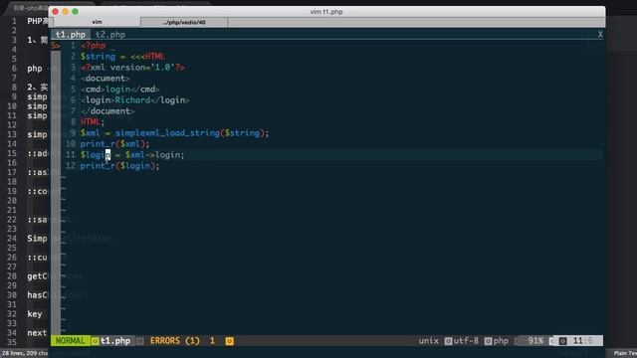Screen dimensions: 637x358
Task: Click 'Plain Te' syntax selector in background editor
Action: point(625,353)
